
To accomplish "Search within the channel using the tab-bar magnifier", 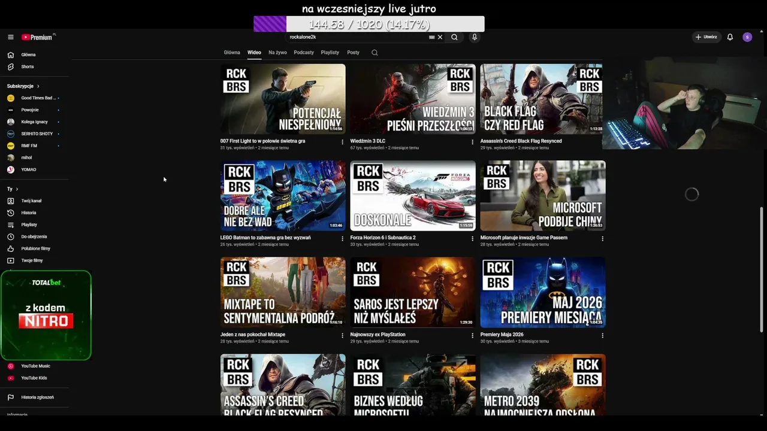I will pyautogui.click(x=375, y=53).
